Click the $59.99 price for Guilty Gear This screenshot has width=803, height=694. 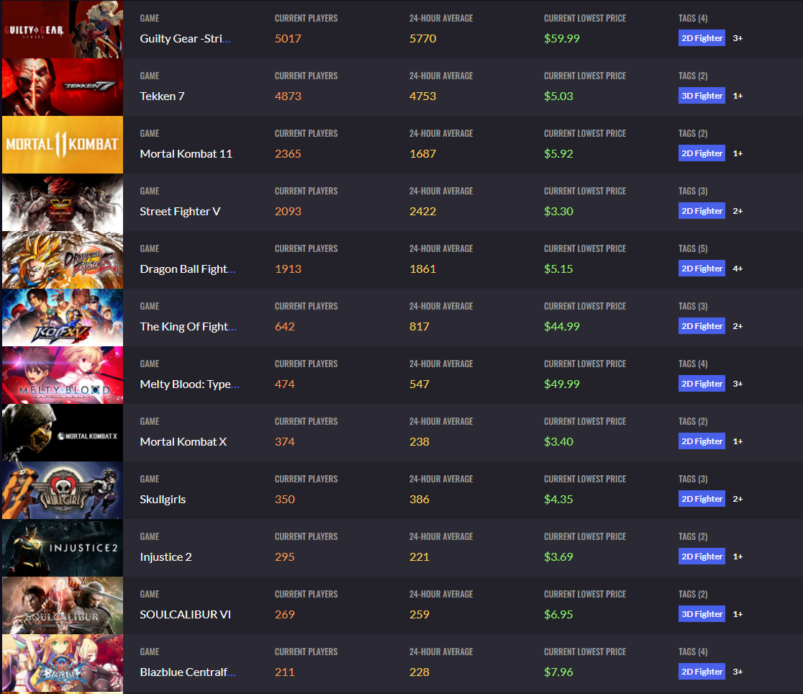(x=562, y=38)
